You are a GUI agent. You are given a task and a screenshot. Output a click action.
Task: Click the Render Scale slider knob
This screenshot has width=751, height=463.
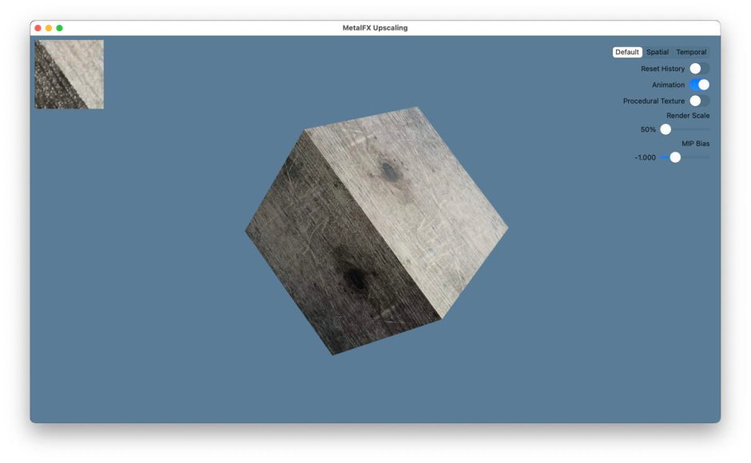coord(666,129)
